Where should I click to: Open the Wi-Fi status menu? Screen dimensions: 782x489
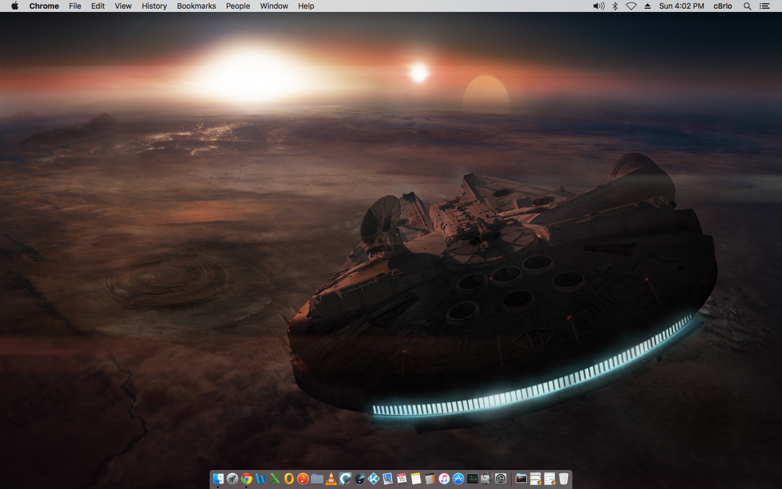tap(631, 6)
